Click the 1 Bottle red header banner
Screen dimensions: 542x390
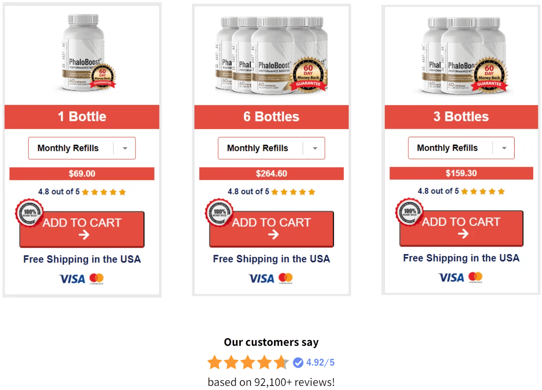tap(82, 117)
